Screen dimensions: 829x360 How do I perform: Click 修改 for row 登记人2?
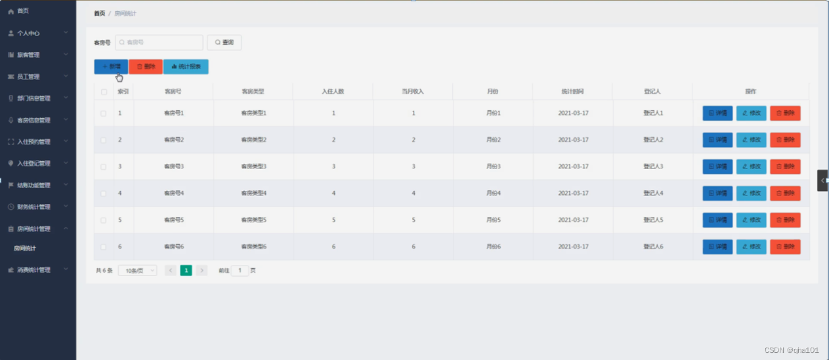(x=751, y=140)
